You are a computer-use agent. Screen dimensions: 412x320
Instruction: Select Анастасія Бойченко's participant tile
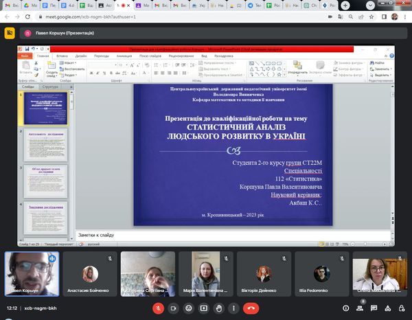pyautogui.click(x=90, y=275)
